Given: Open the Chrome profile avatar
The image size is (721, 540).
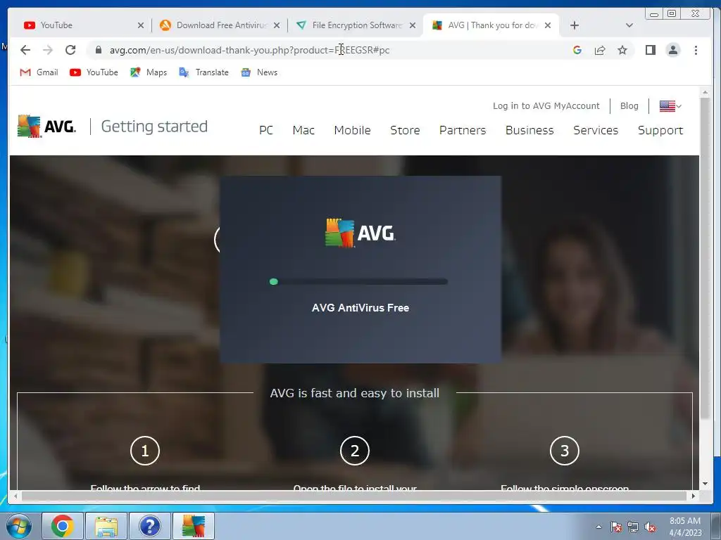Looking at the screenshot, I should click(672, 50).
